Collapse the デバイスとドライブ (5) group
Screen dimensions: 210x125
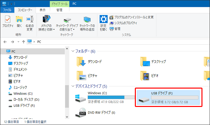[x=73, y=86]
